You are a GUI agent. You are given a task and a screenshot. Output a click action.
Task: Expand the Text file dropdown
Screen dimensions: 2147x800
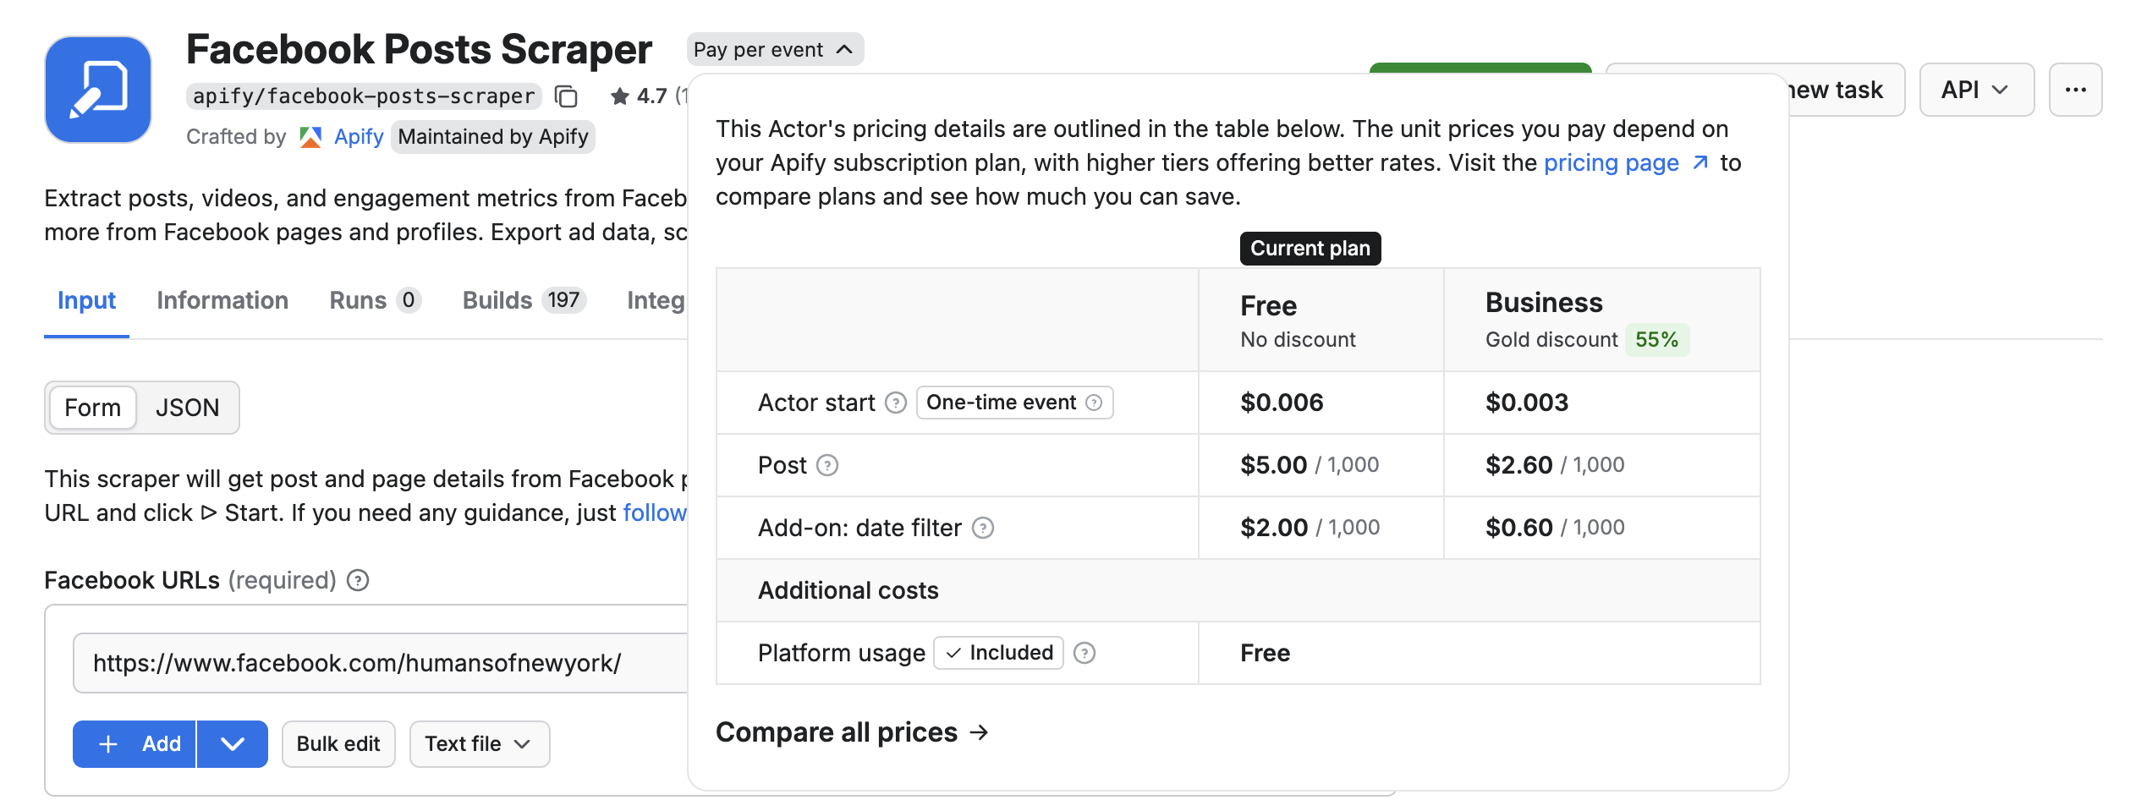tap(479, 744)
